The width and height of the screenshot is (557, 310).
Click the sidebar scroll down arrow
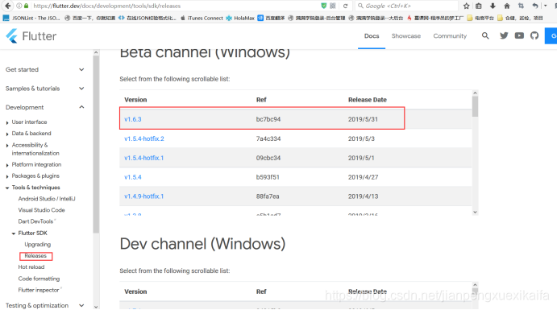point(96,307)
